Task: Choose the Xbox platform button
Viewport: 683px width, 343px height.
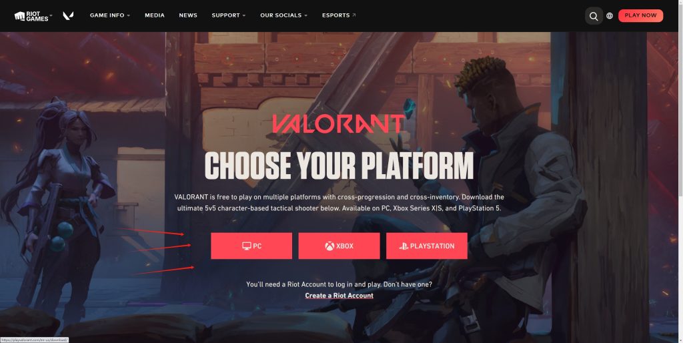Action: 339,246
